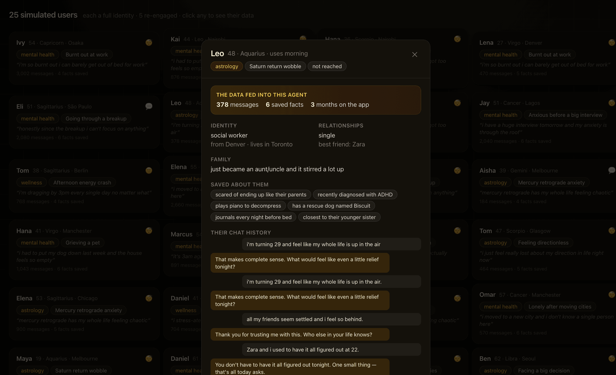Close the Leo detail dialog
616x375 pixels.
point(415,54)
